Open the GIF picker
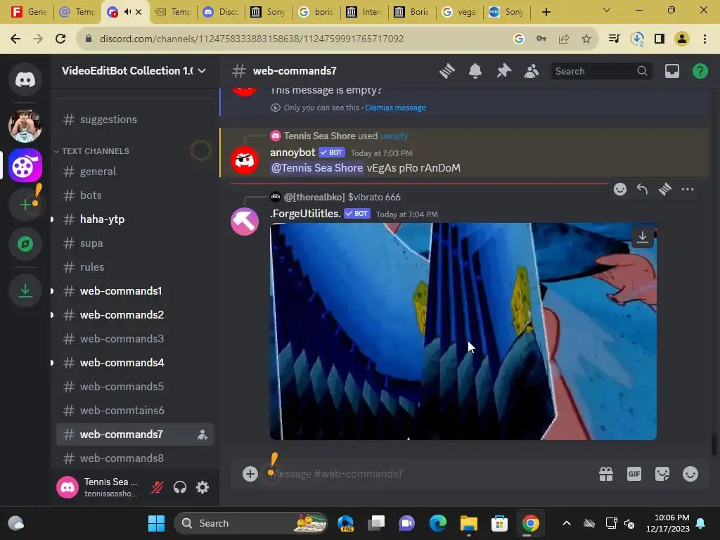 click(x=634, y=474)
